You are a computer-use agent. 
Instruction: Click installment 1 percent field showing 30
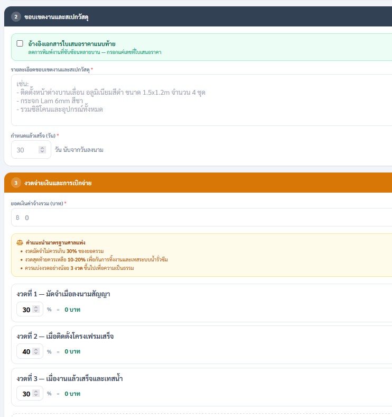click(x=30, y=309)
